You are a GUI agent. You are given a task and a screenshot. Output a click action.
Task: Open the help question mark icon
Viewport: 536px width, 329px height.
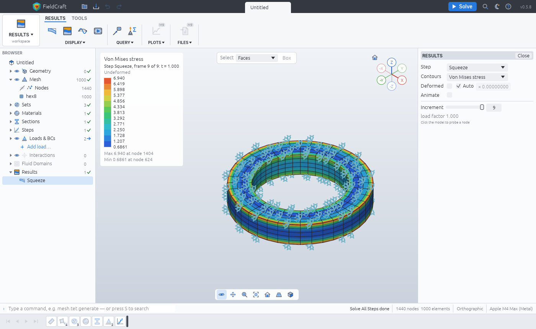[508, 7]
